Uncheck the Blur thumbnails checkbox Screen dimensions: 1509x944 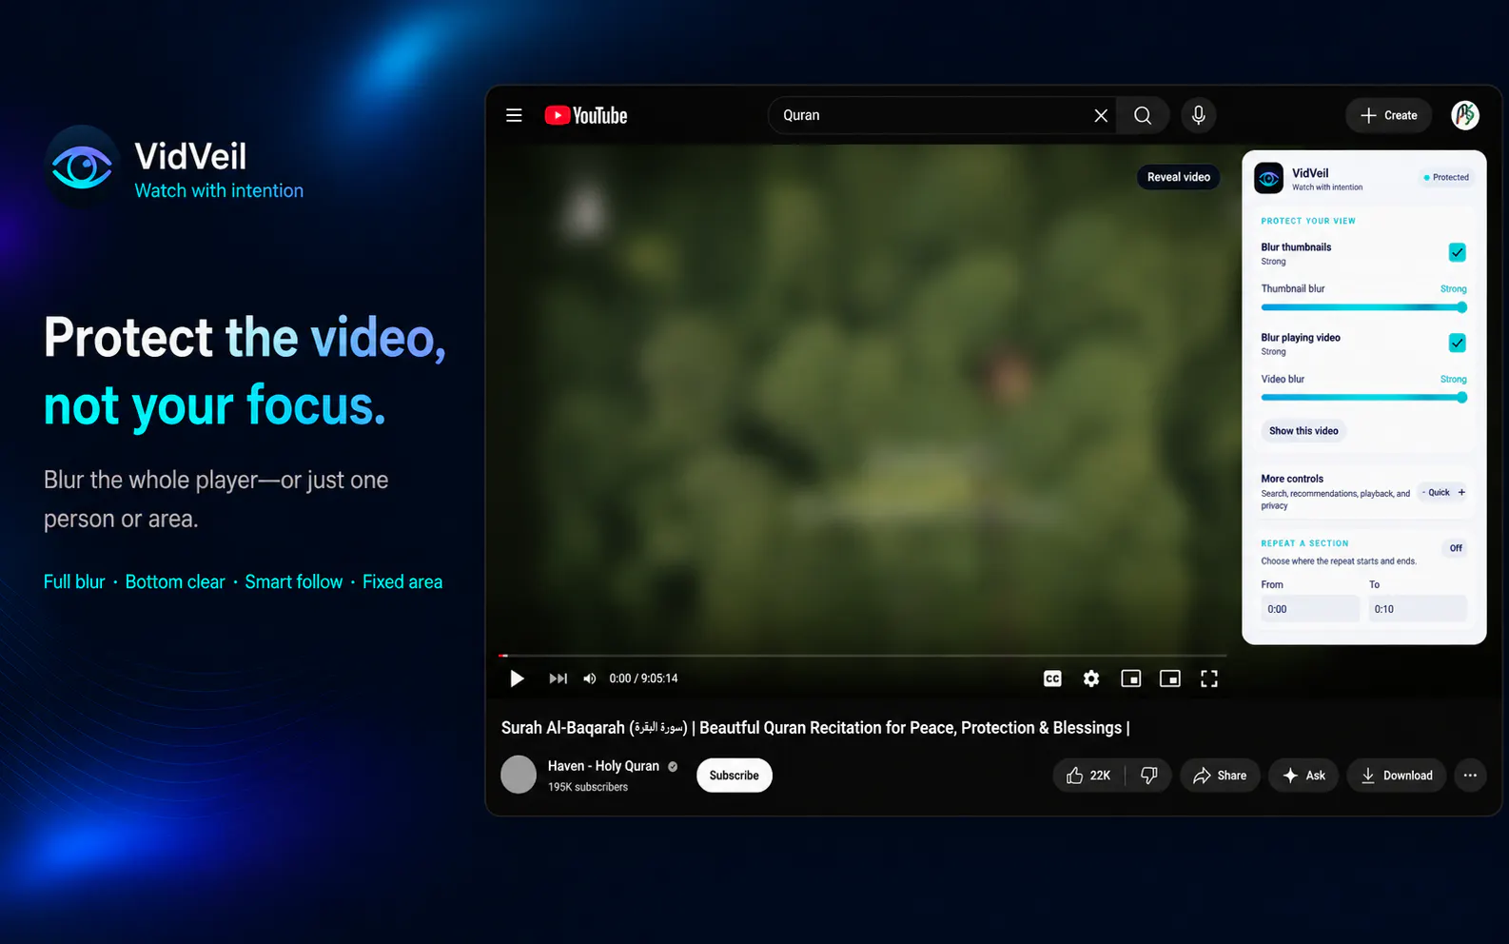1457,252
